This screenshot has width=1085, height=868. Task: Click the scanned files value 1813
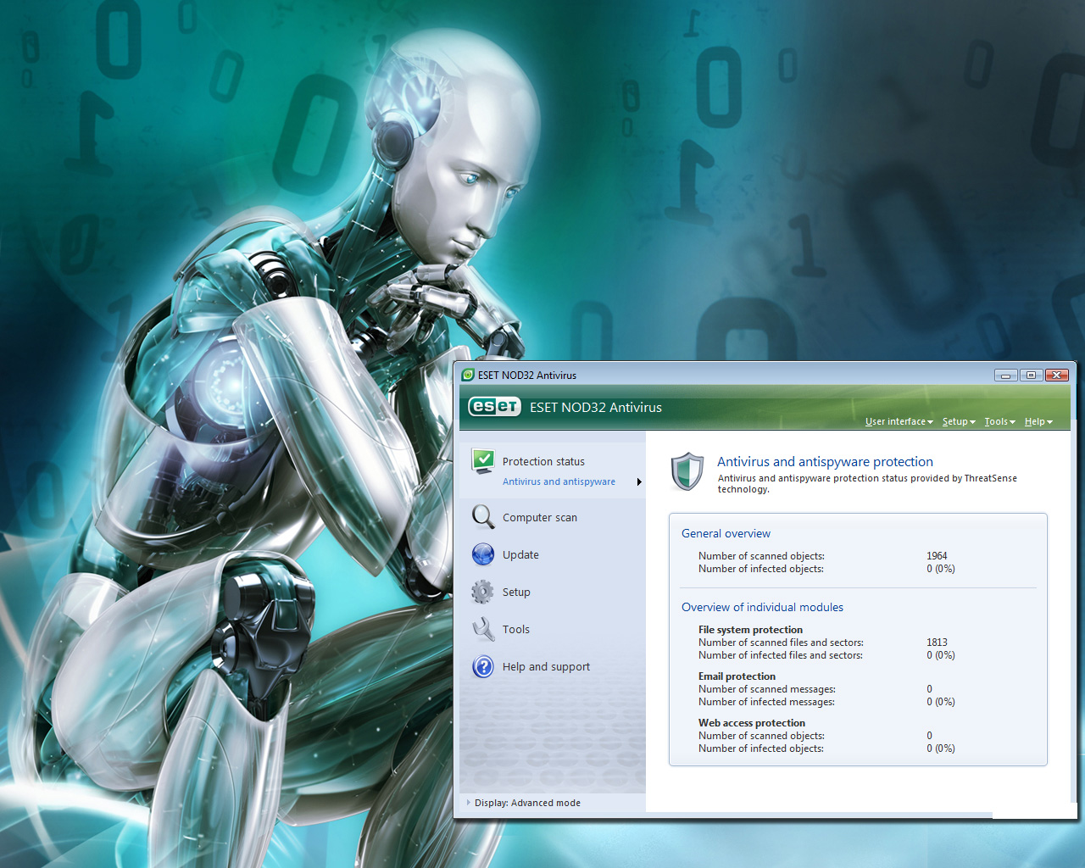pyautogui.click(x=937, y=643)
